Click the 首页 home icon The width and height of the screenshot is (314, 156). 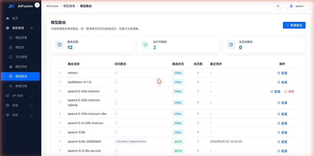click(7, 18)
